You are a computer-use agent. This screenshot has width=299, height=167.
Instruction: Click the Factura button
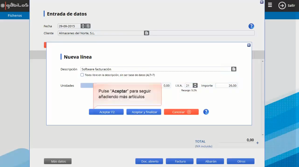[180, 161]
